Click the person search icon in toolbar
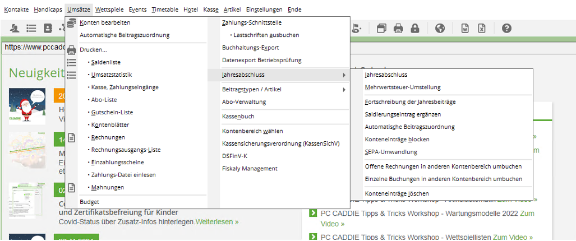576x241 pixels. tap(15, 28)
